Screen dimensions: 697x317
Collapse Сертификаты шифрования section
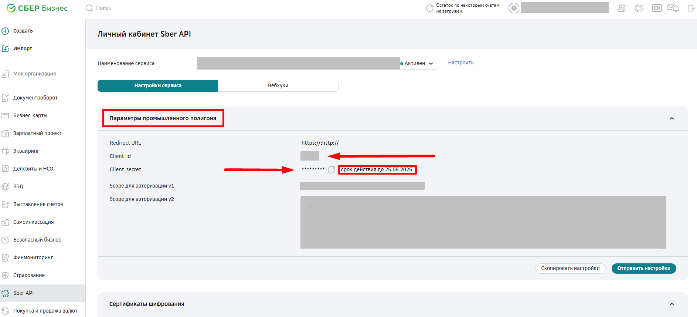point(672,304)
